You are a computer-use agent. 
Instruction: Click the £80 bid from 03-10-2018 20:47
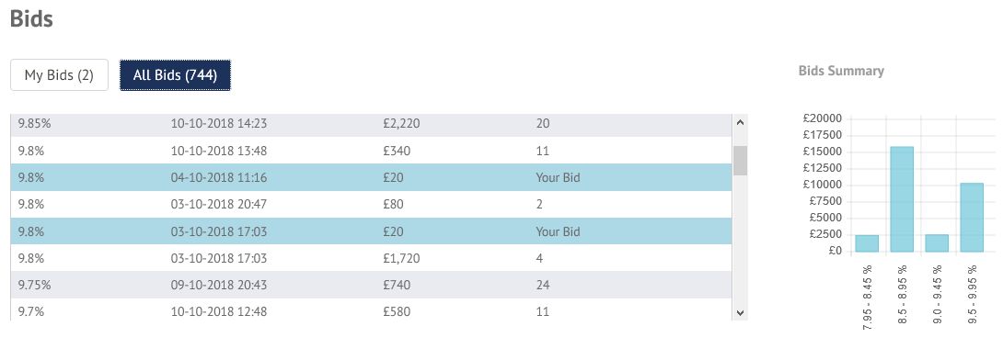pyautogui.click(x=371, y=204)
